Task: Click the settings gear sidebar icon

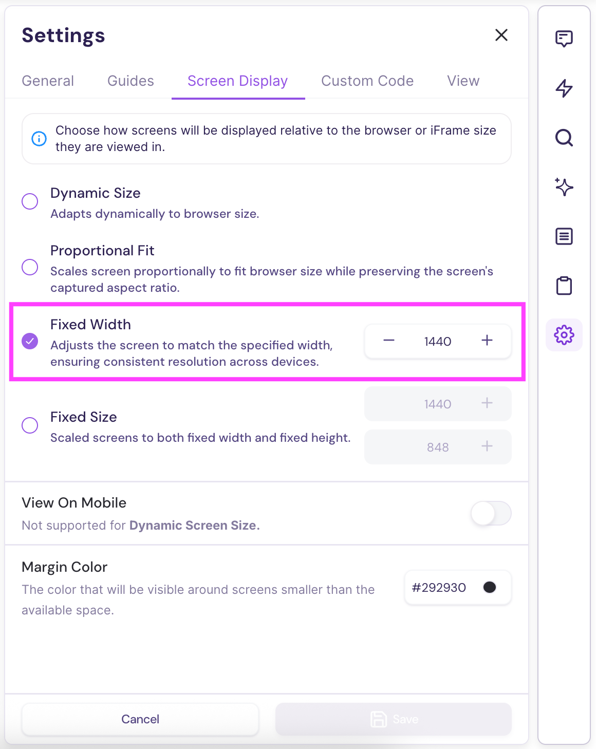Action: (564, 335)
